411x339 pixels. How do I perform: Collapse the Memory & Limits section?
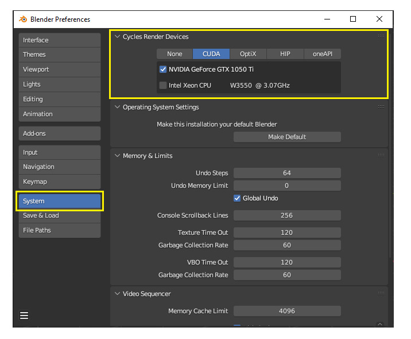pos(118,156)
